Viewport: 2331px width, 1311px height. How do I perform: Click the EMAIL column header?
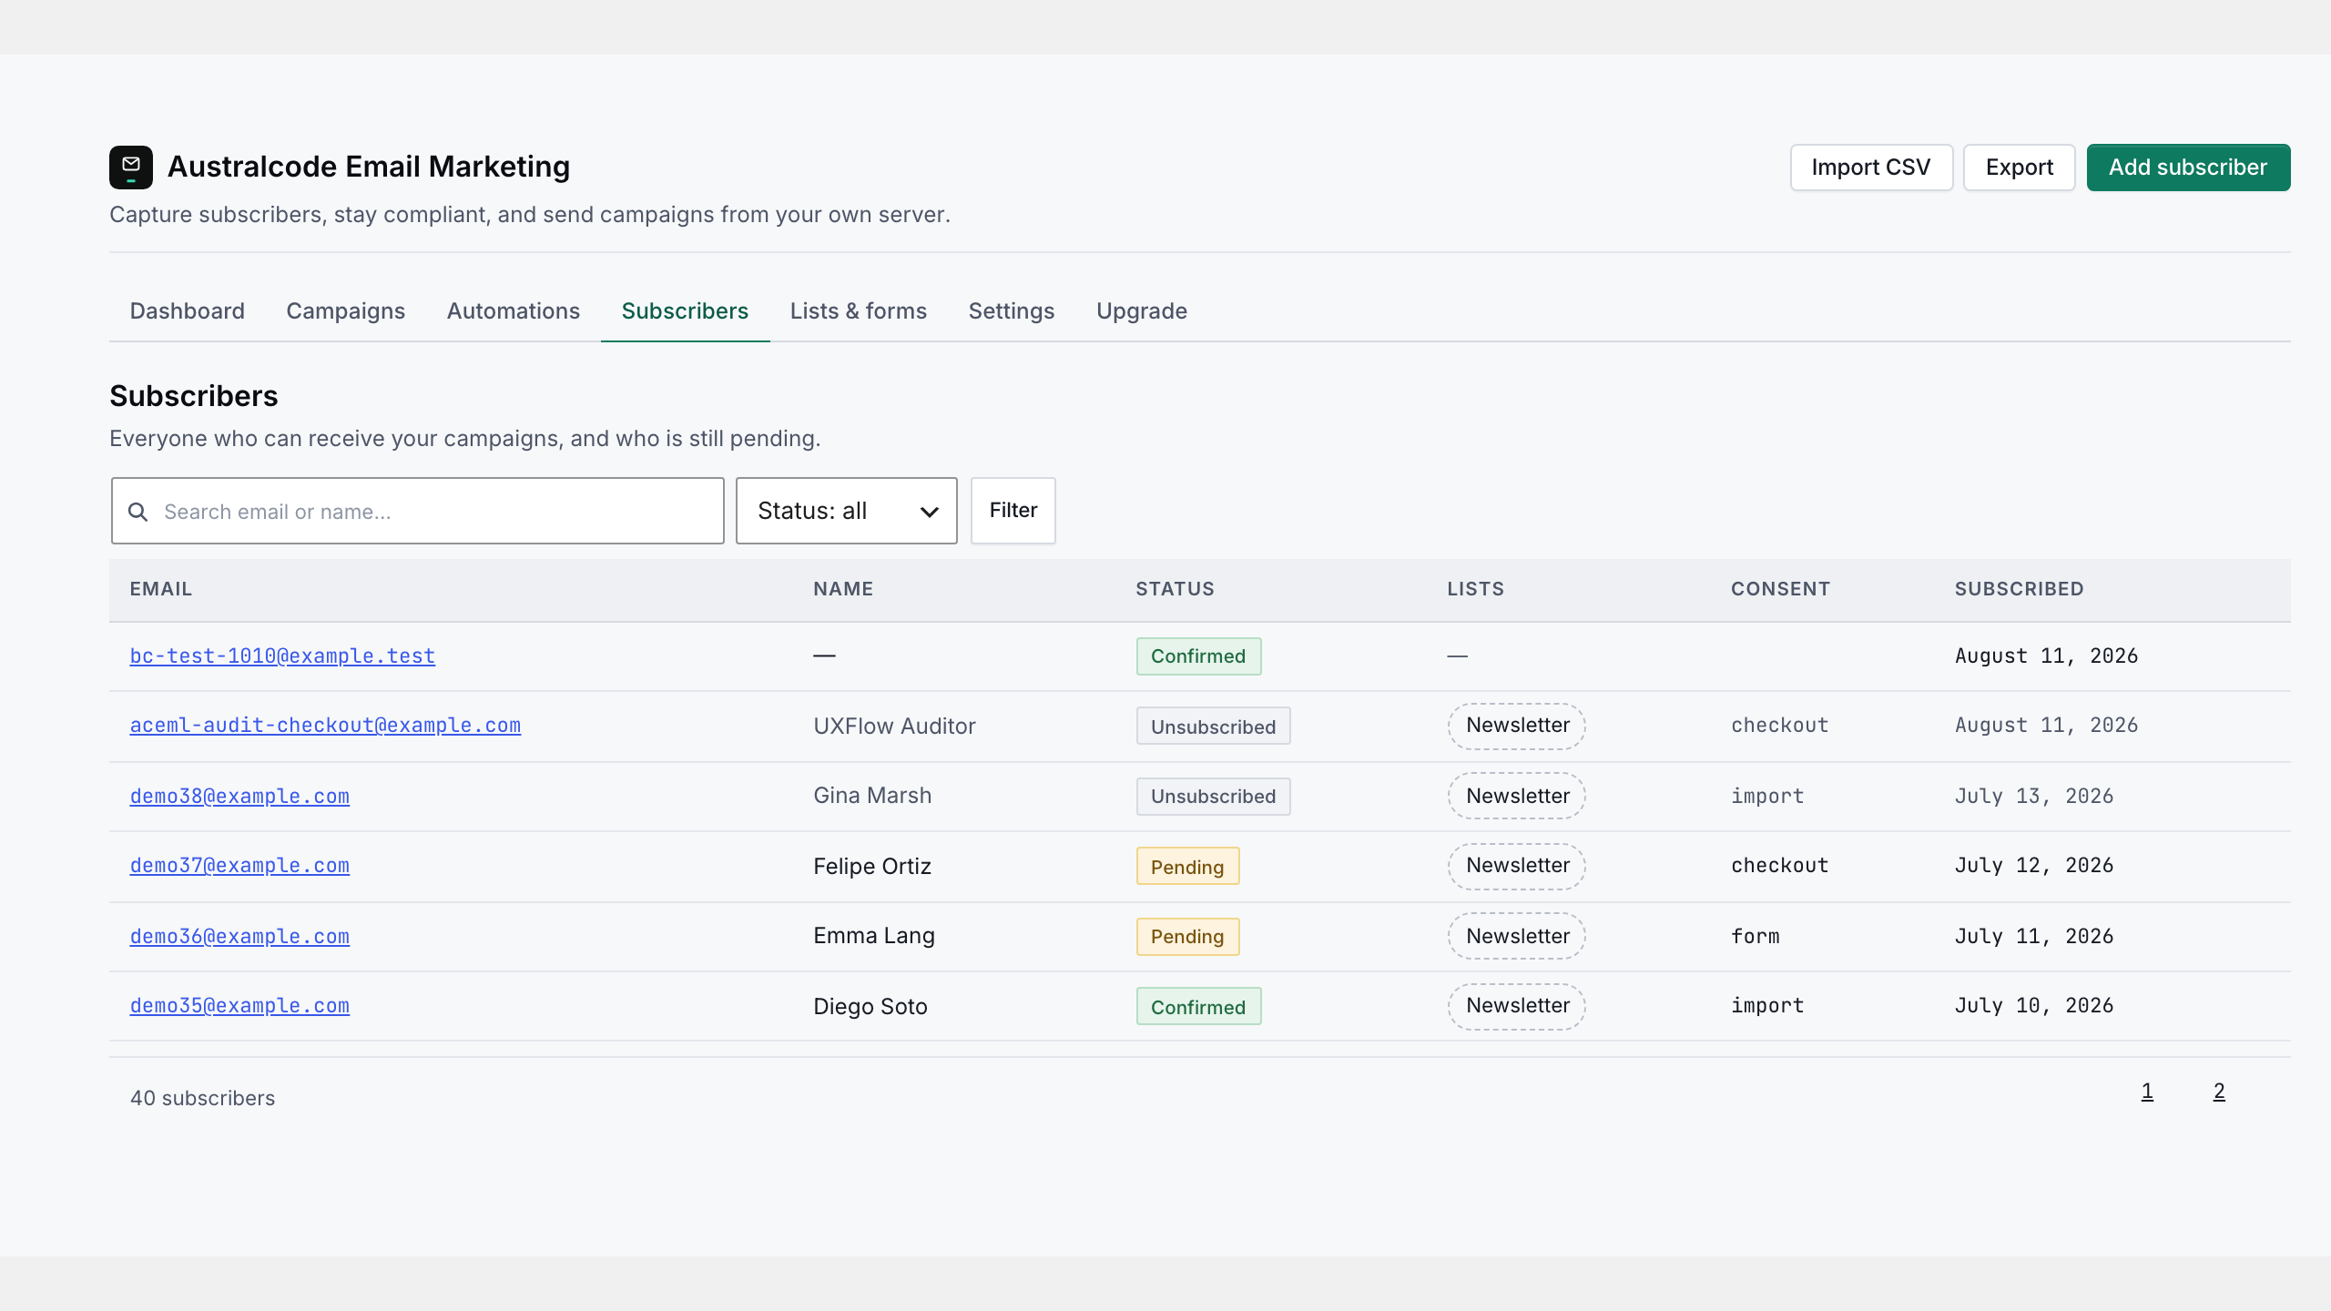click(x=161, y=589)
